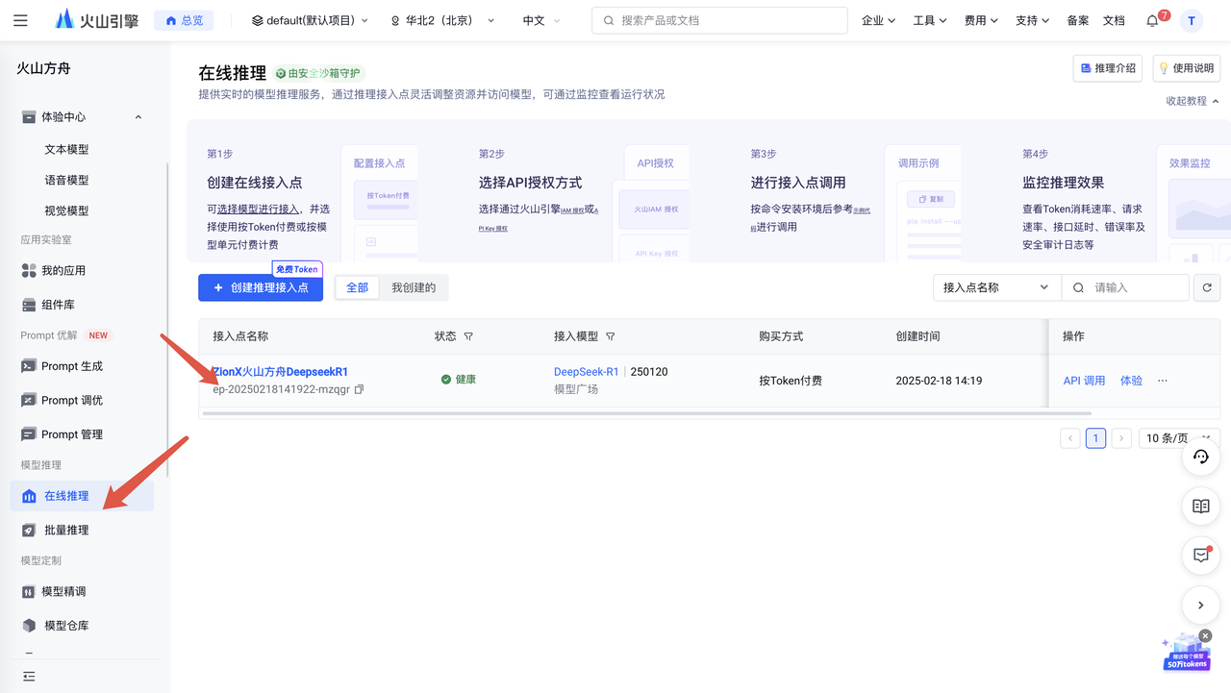Open 文档 in the top bar
The height and width of the screenshot is (693, 1231).
tap(1114, 20)
